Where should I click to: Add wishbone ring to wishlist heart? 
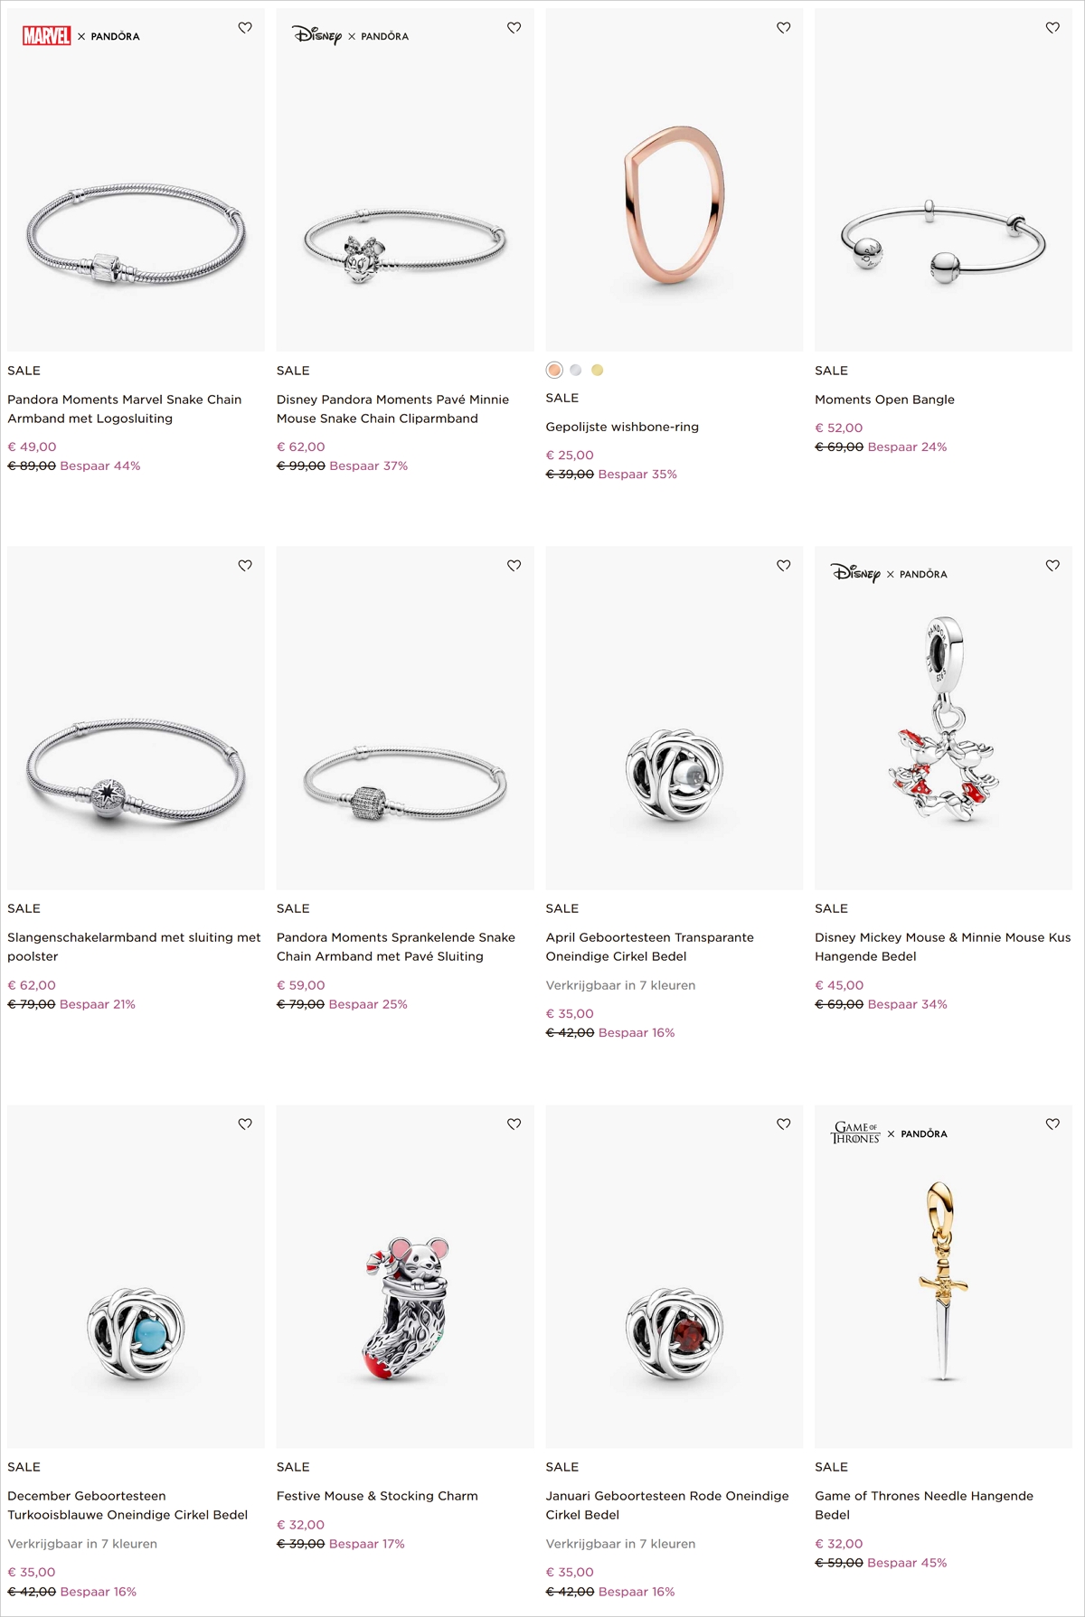[x=784, y=28]
